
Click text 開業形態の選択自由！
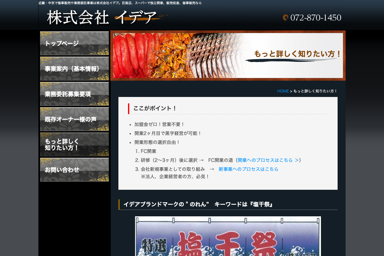pyautogui.click(x=157, y=142)
